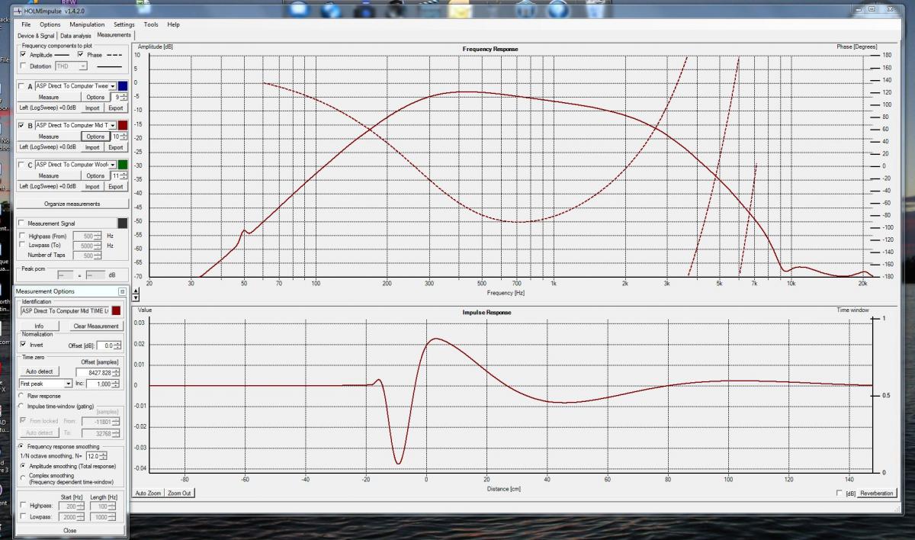Switch to Data analysis tab

[76, 35]
